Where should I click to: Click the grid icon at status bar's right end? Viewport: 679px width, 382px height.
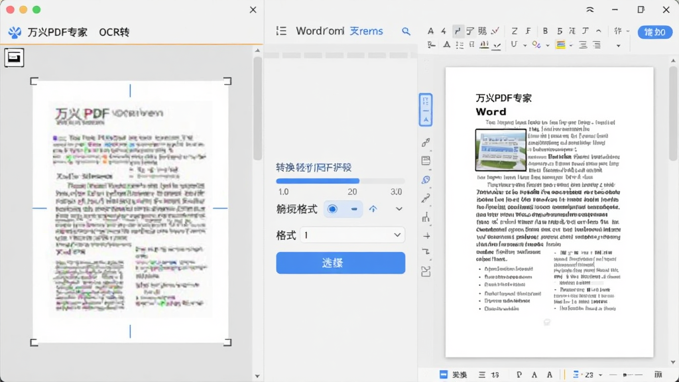point(658,375)
